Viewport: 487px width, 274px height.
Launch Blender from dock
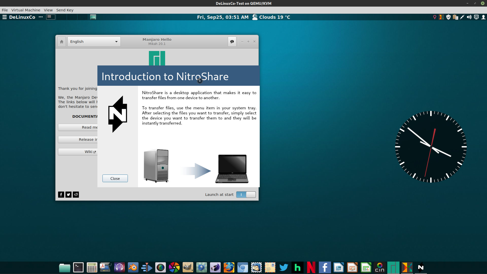[133, 267]
